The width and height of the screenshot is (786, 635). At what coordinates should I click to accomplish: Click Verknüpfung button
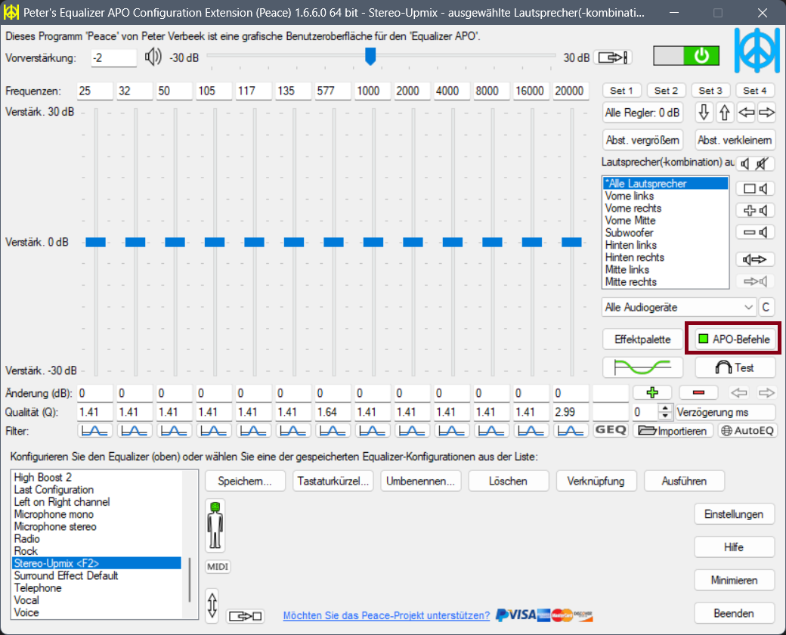point(596,481)
